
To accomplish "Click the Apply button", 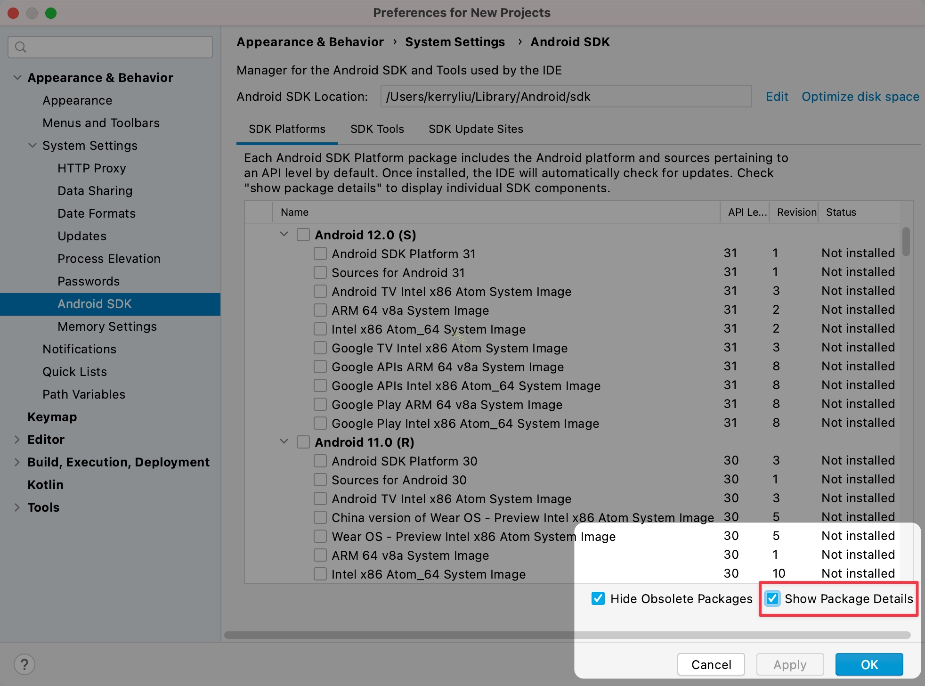I will click(790, 664).
